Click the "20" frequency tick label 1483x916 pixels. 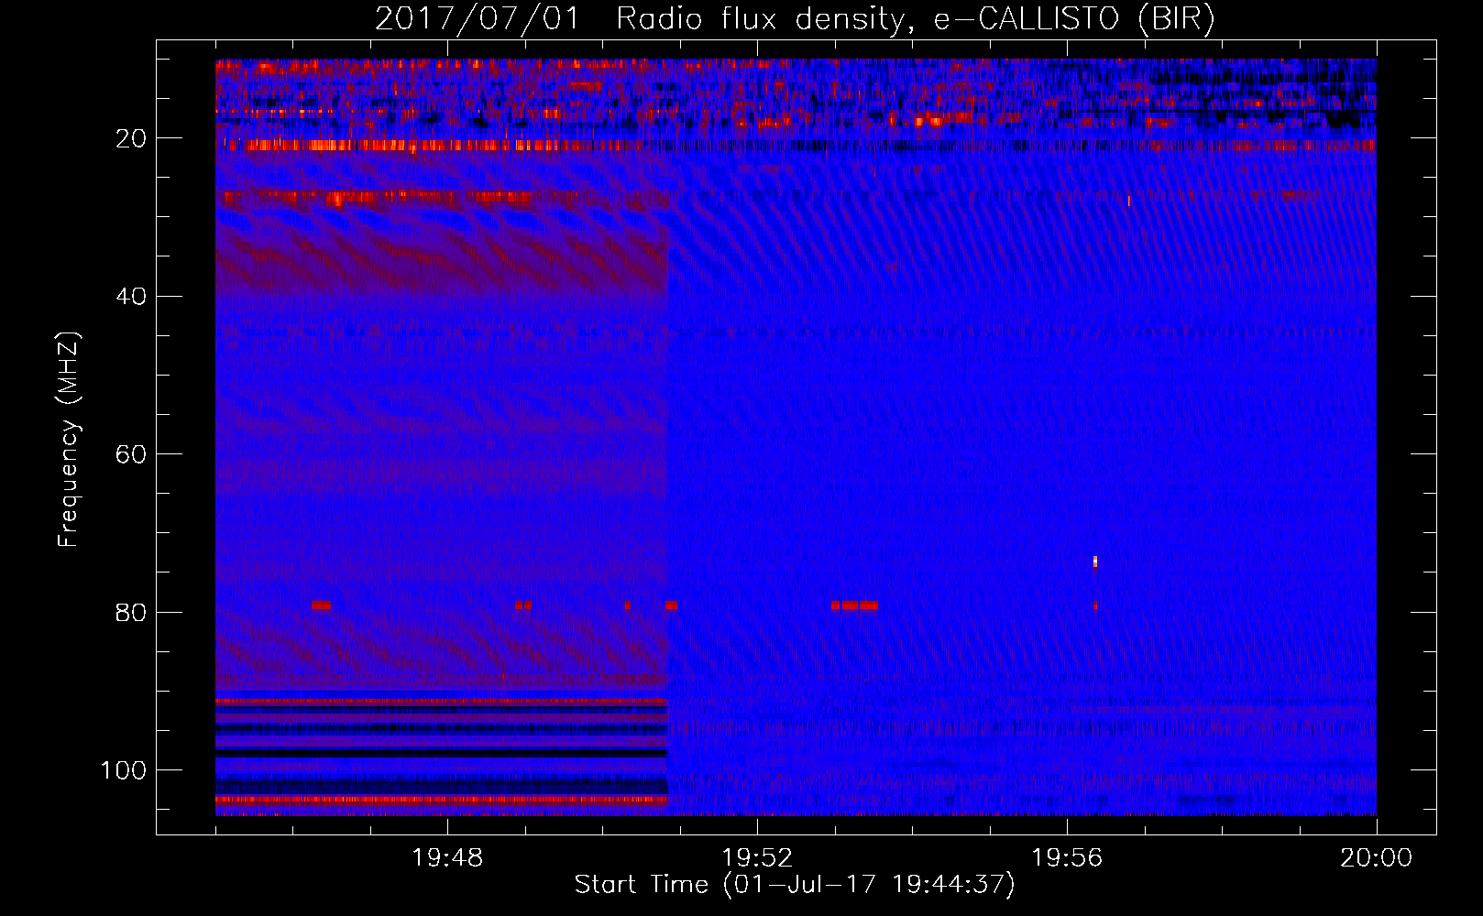(131, 138)
